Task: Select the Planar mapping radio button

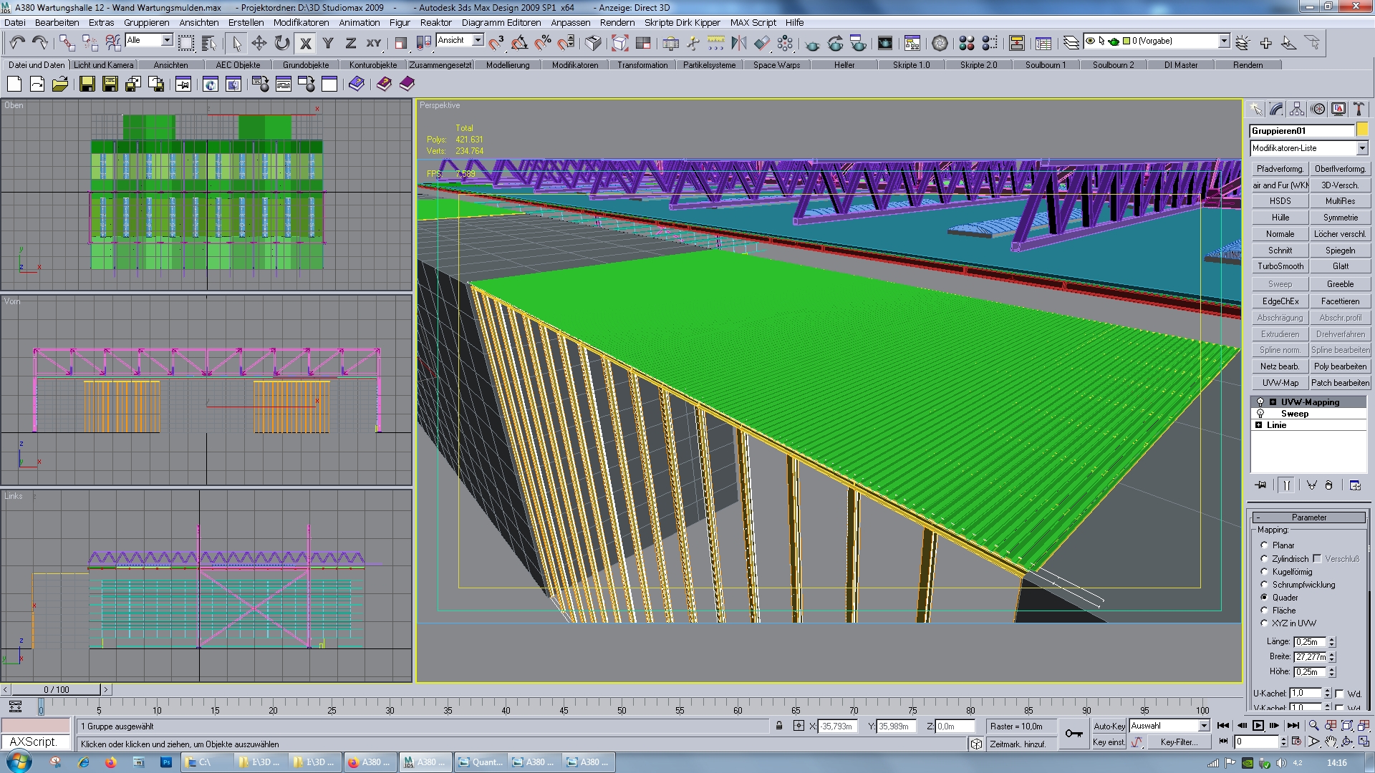Action: click(x=1265, y=545)
